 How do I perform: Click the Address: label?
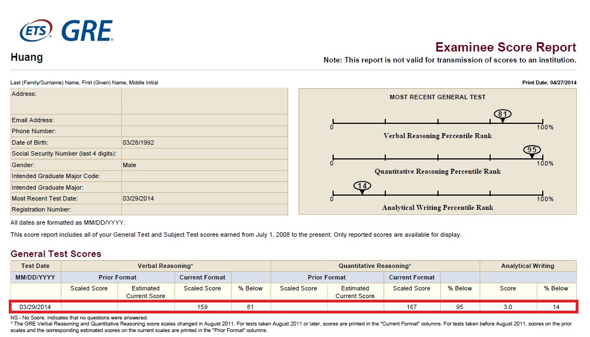tap(24, 94)
